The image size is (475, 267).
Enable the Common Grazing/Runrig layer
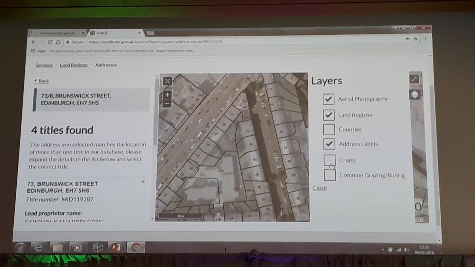[x=330, y=175]
